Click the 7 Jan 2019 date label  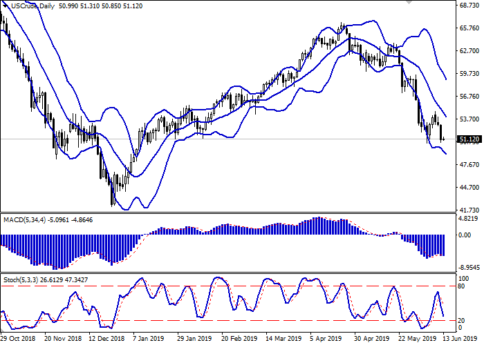click(x=147, y=339)
